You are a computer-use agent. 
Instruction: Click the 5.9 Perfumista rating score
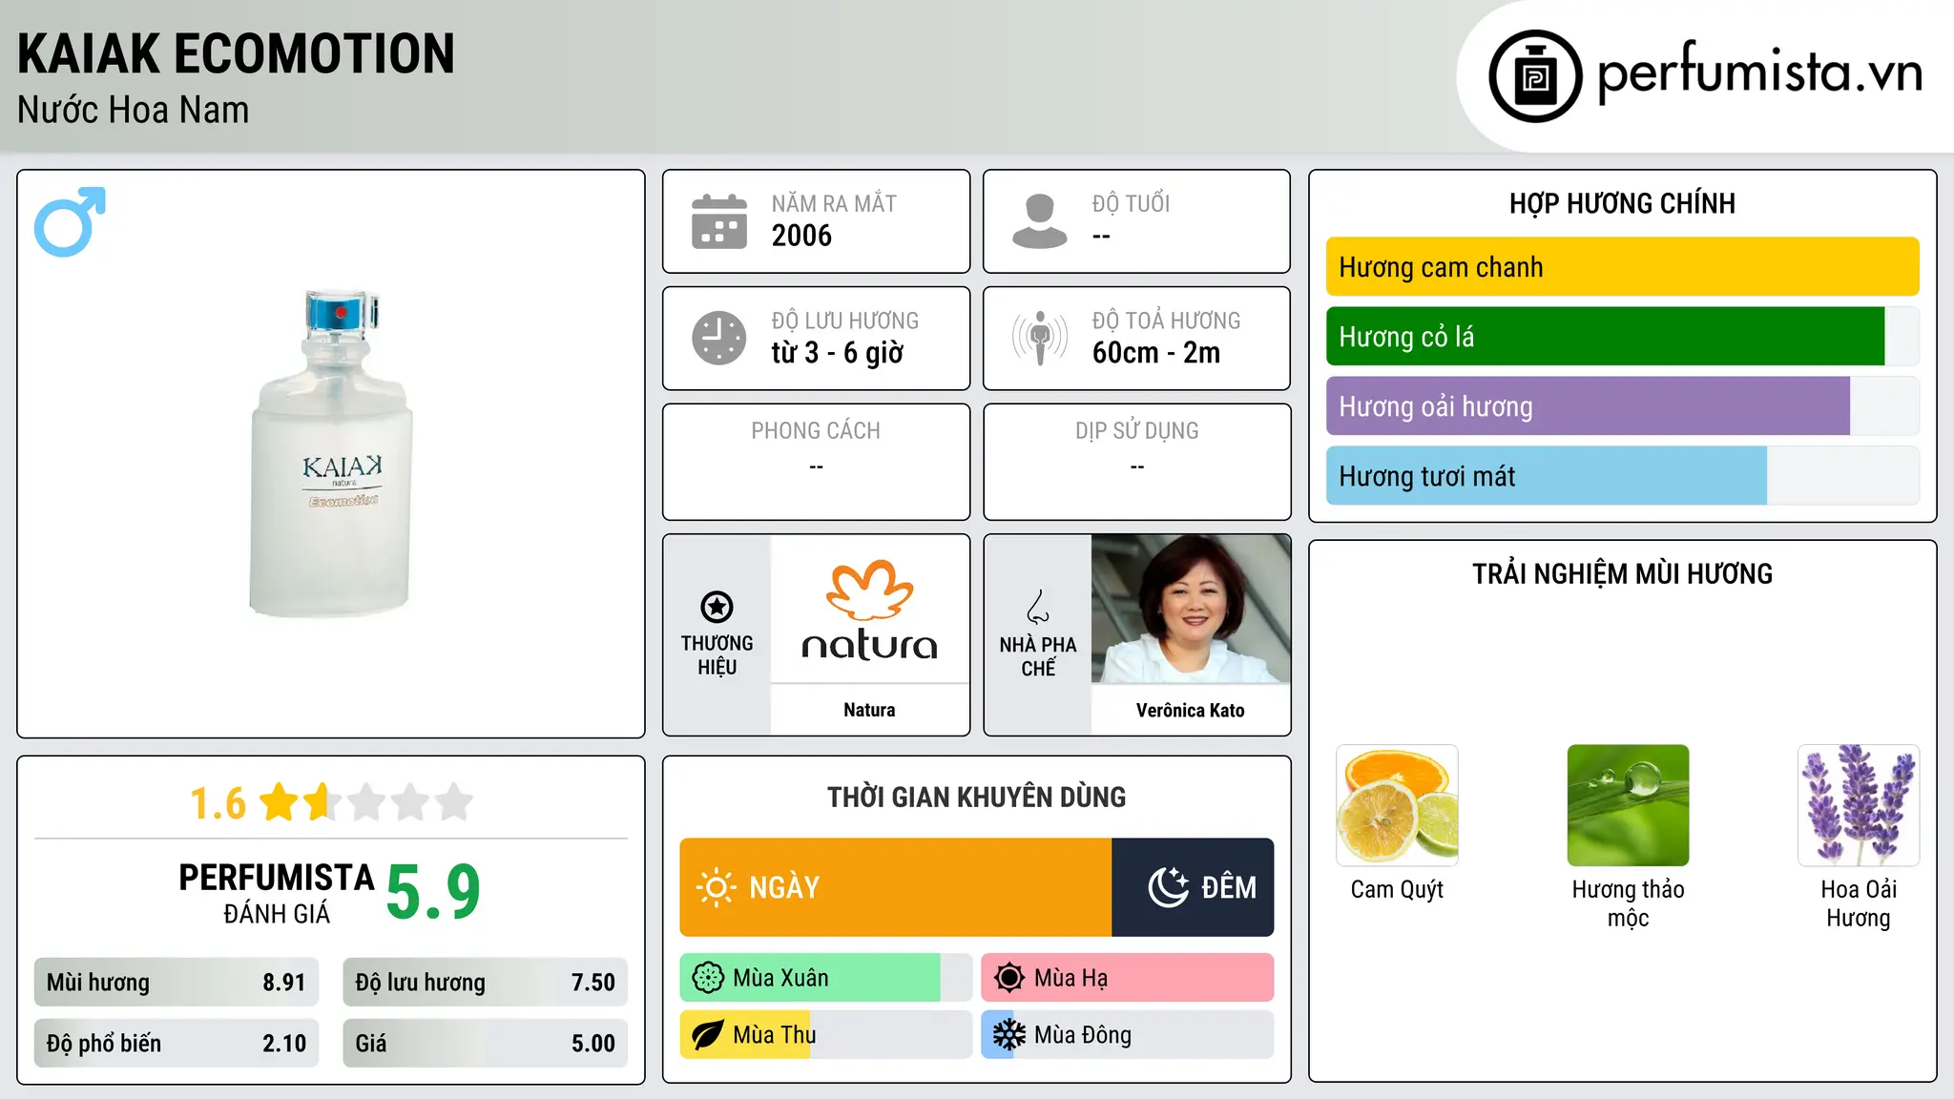pos(433,892)
